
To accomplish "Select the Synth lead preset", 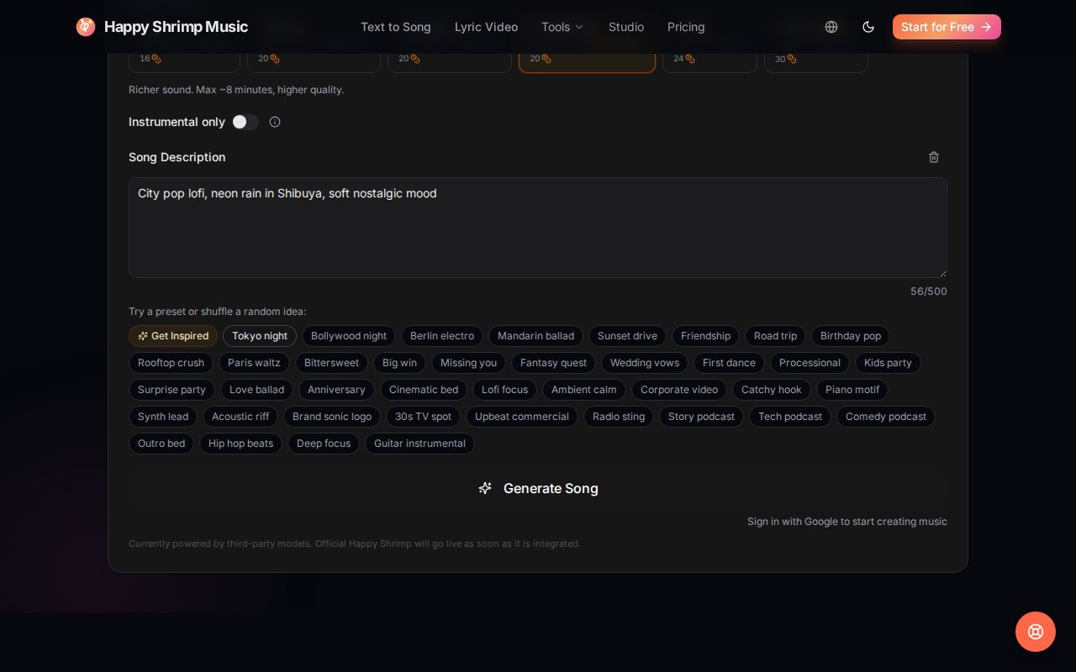I will point(163,417).
